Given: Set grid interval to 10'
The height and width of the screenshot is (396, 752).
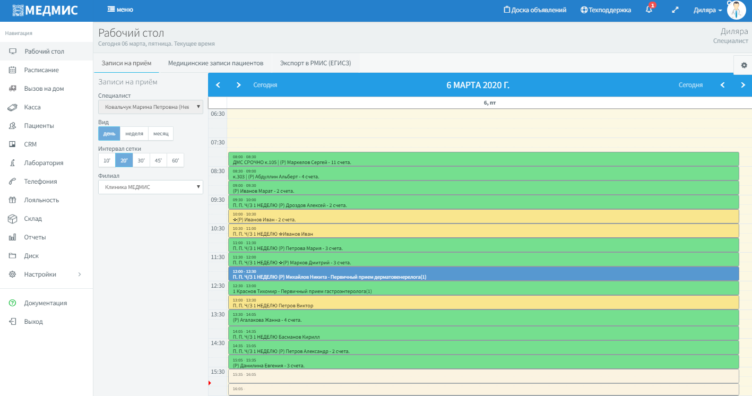Looking at the screenshot, I should [x=107, y=160].
